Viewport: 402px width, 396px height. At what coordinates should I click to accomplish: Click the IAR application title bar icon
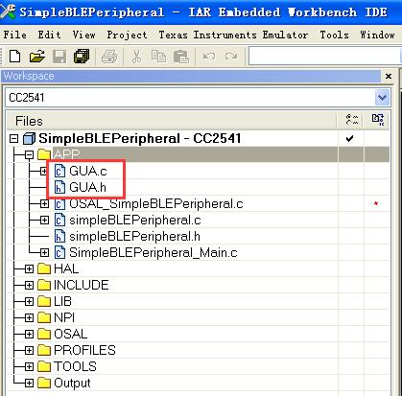(8, 12)
